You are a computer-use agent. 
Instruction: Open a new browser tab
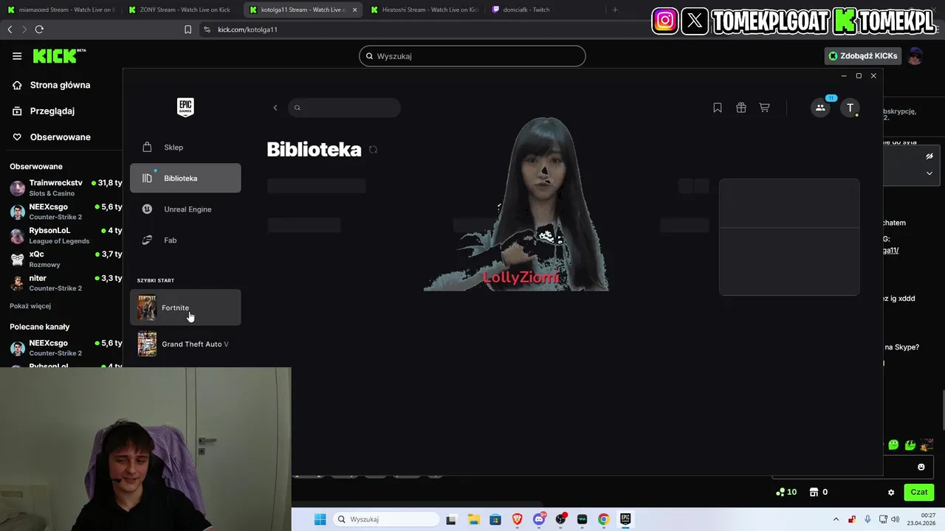tap(615, 10)
